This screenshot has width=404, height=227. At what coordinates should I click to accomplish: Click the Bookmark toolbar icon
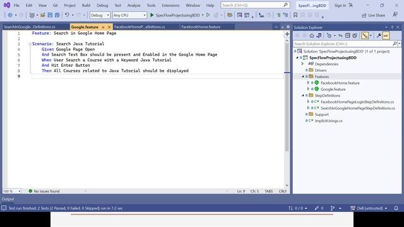[295, 15]
